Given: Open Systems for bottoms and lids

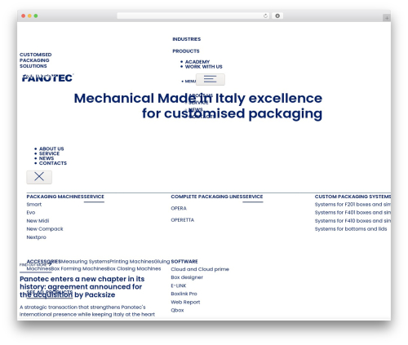Looking at the screenshot, I should click(351, 229).
